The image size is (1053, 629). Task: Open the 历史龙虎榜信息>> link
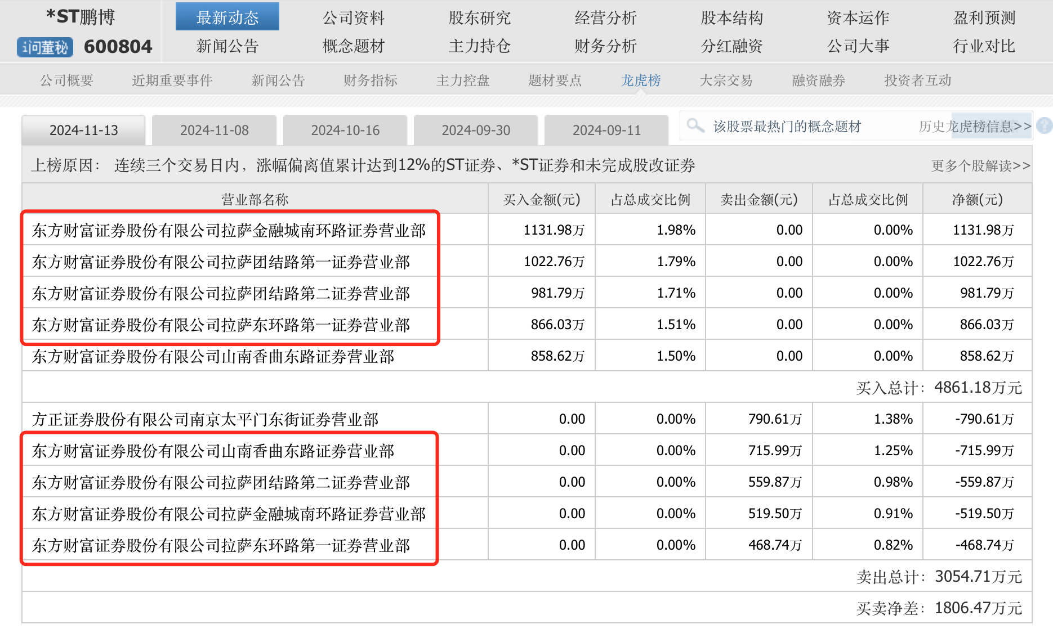(975, 126)
